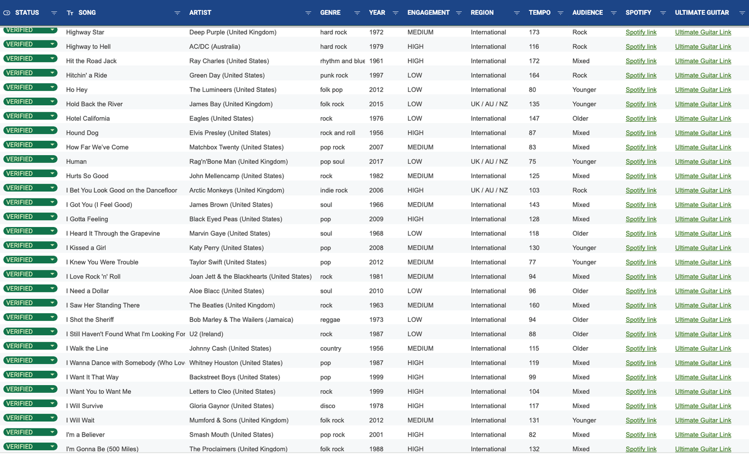Open the status dropdown for I Kissed a Girl

(x=52, y=245)
